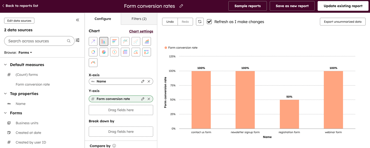370x148 pixels.
Task: Click the Form conversion rate legend swatch
Action: pyautogui.click(x=166, y=48)
